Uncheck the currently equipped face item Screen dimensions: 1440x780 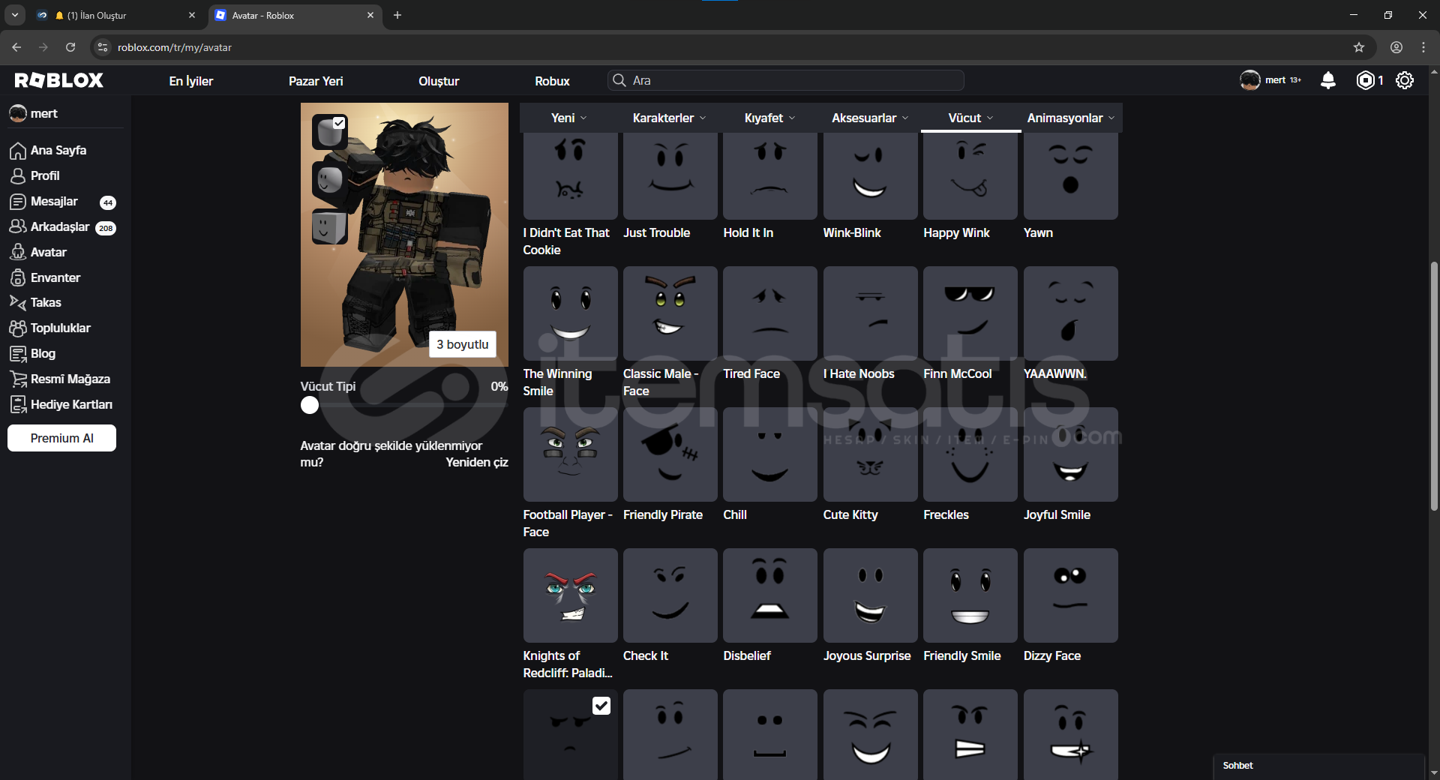[x=601, y=706]
